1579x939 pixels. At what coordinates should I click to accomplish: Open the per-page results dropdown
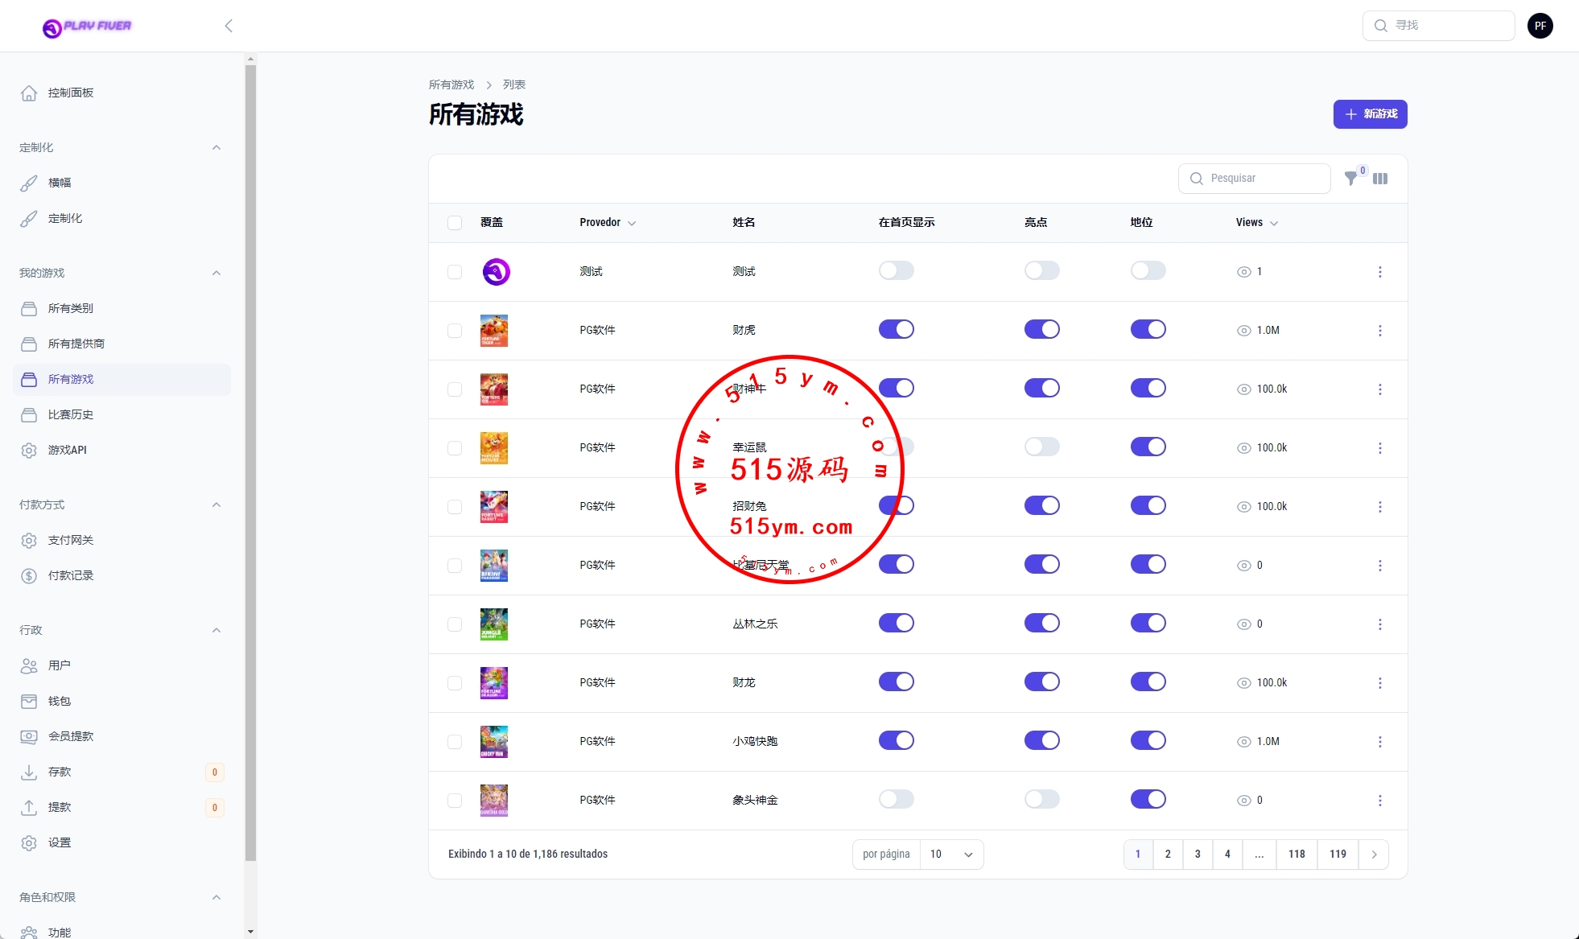coord(951,855)
